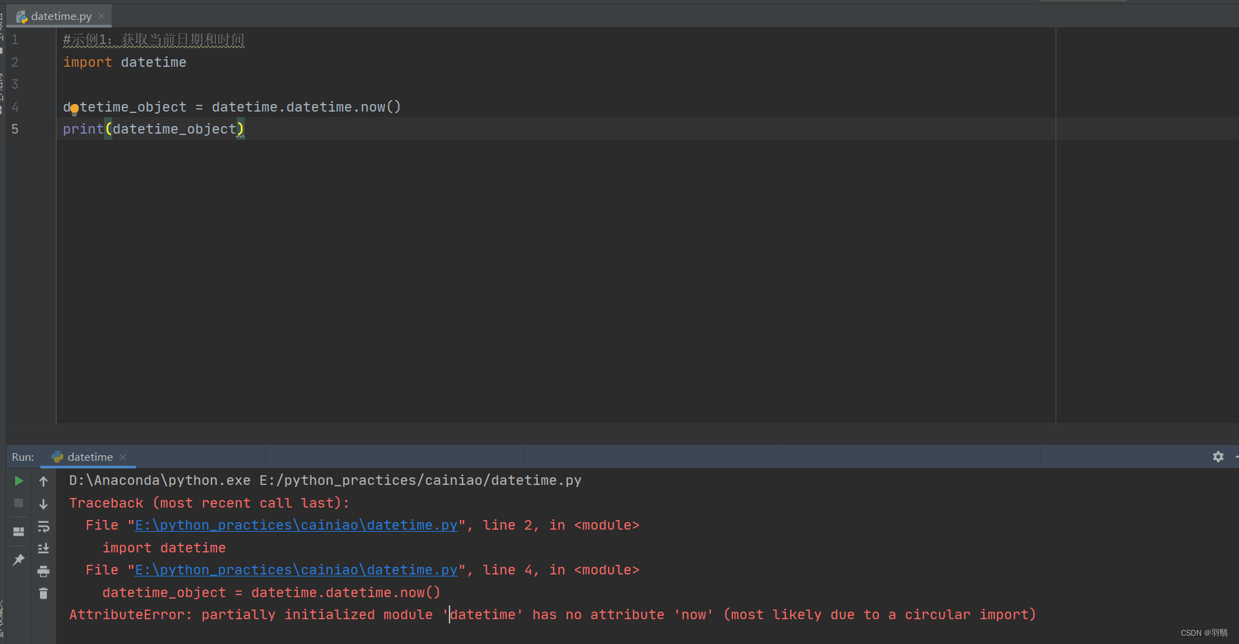Click the Python logo on the run tab
Image resolution: width=1239 pixels, height=644 pixels.
pos(56,457)
